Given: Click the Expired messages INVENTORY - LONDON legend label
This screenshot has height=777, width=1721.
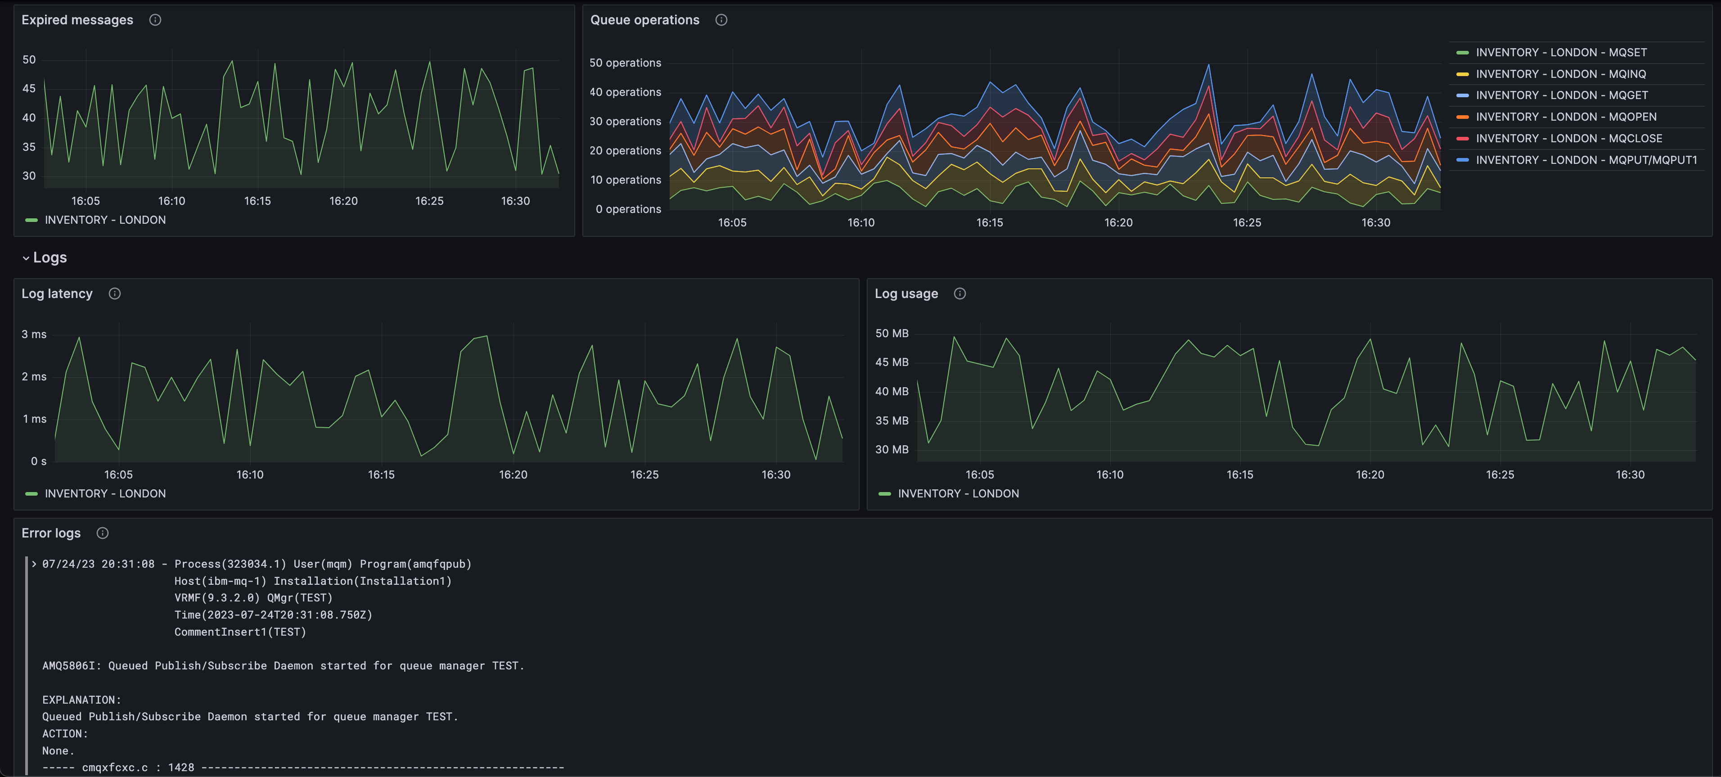Looking at the screenshot, I should 105,220.
